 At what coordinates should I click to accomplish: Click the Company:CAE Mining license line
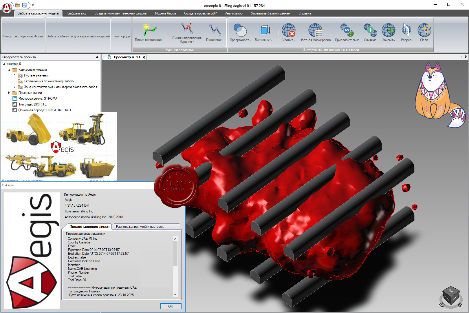coord(83,239)
